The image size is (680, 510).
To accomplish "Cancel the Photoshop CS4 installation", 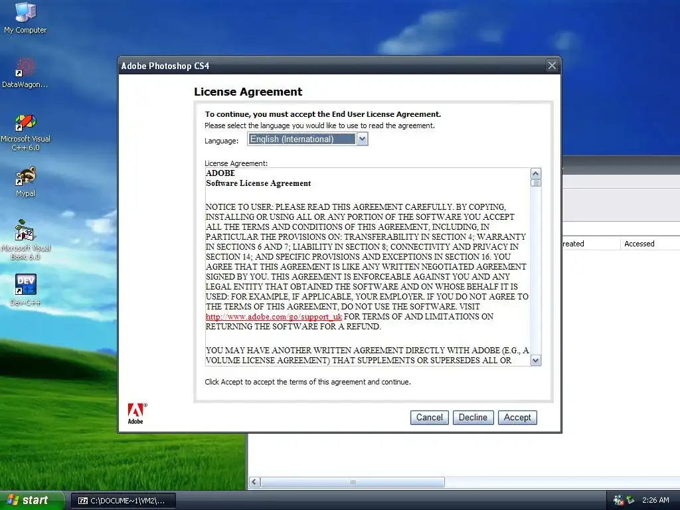I will (x=430, y=418).
